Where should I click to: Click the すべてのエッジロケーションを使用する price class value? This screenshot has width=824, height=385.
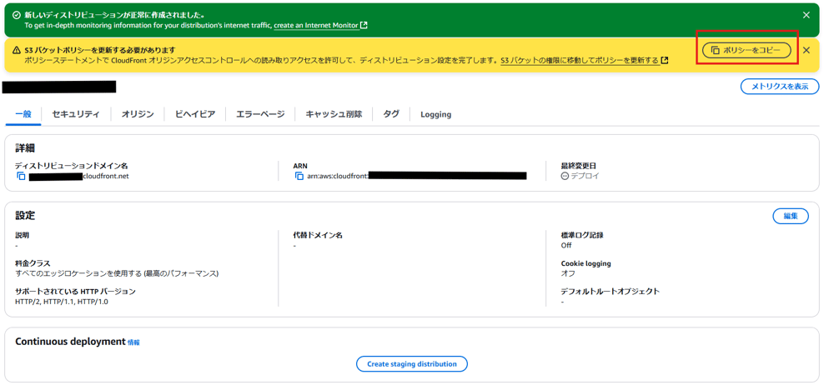117,273
